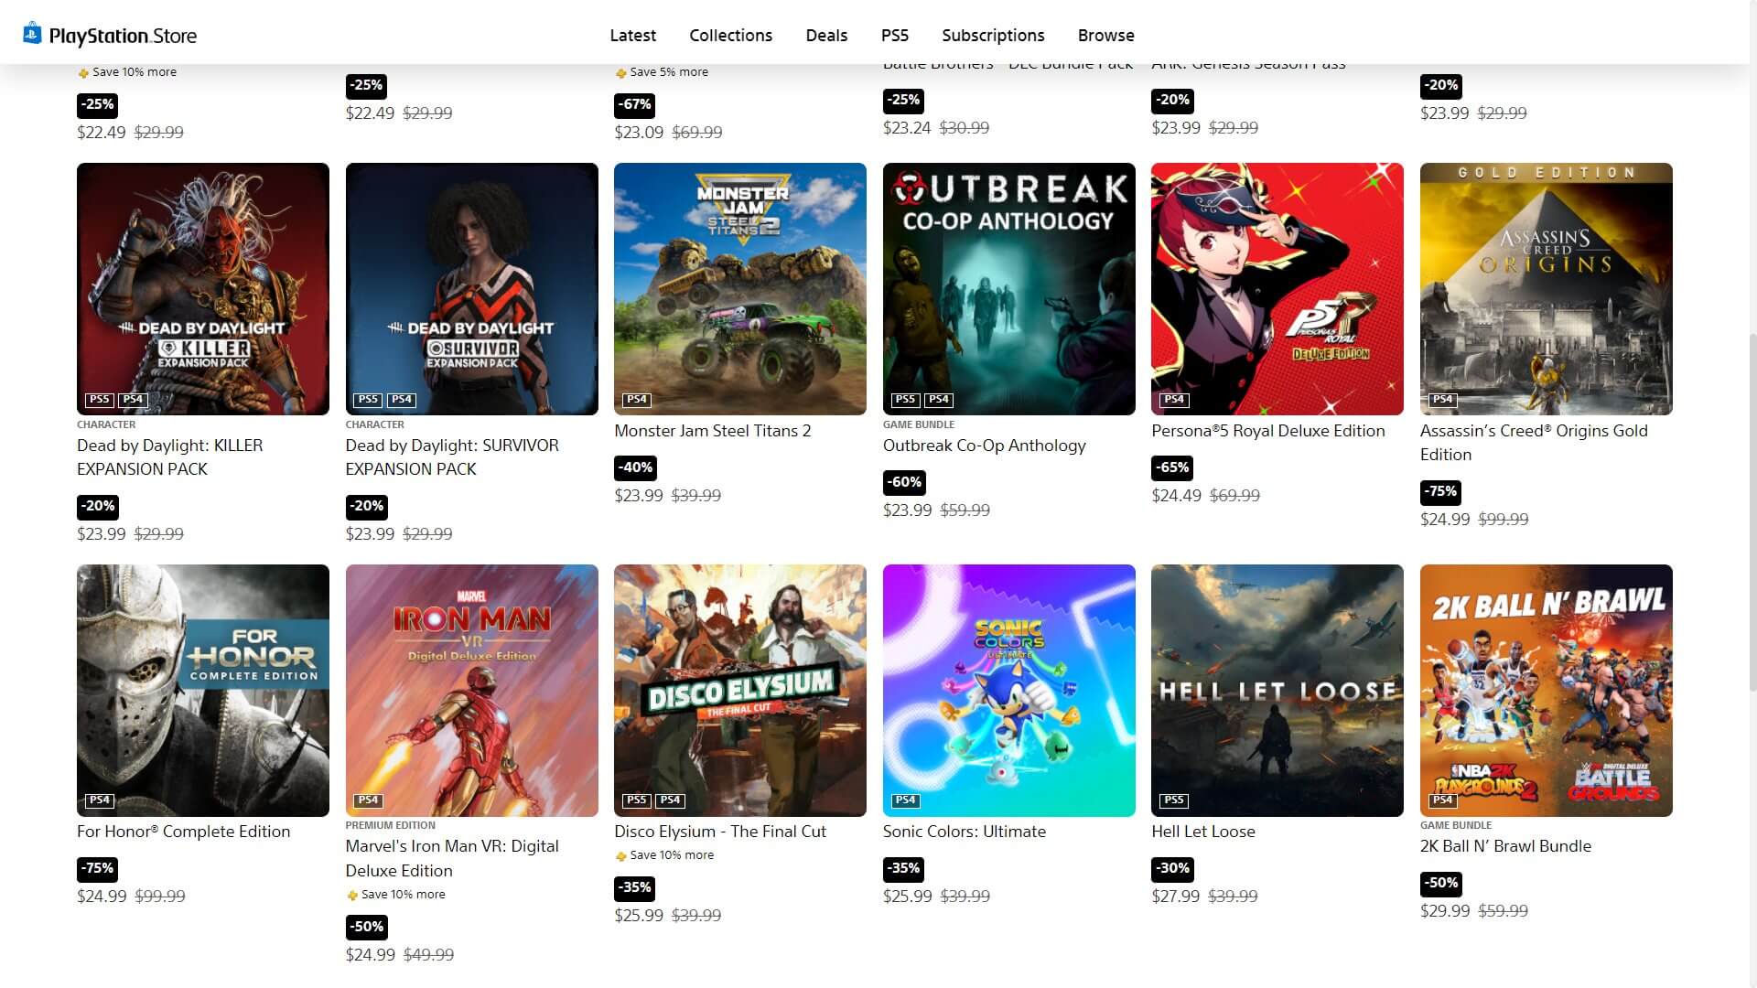Click the PS5 badge on Hell Let Loose

tap(1173, 800)
